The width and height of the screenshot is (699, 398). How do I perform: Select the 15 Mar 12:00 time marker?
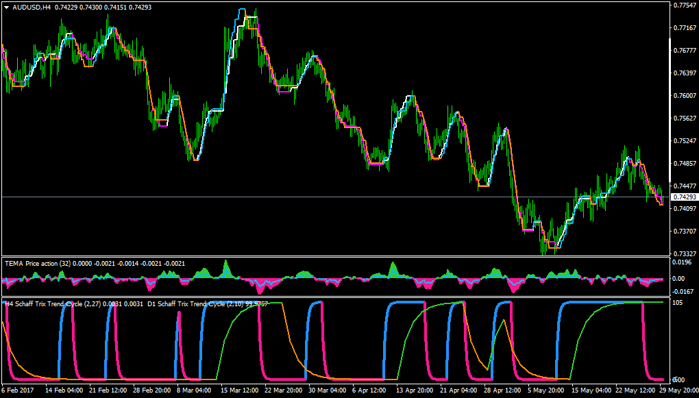coord(239,390)
